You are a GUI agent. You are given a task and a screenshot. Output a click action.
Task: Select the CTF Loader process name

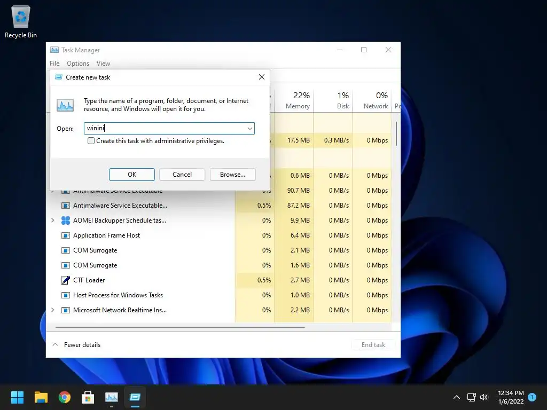pos(89,280)
